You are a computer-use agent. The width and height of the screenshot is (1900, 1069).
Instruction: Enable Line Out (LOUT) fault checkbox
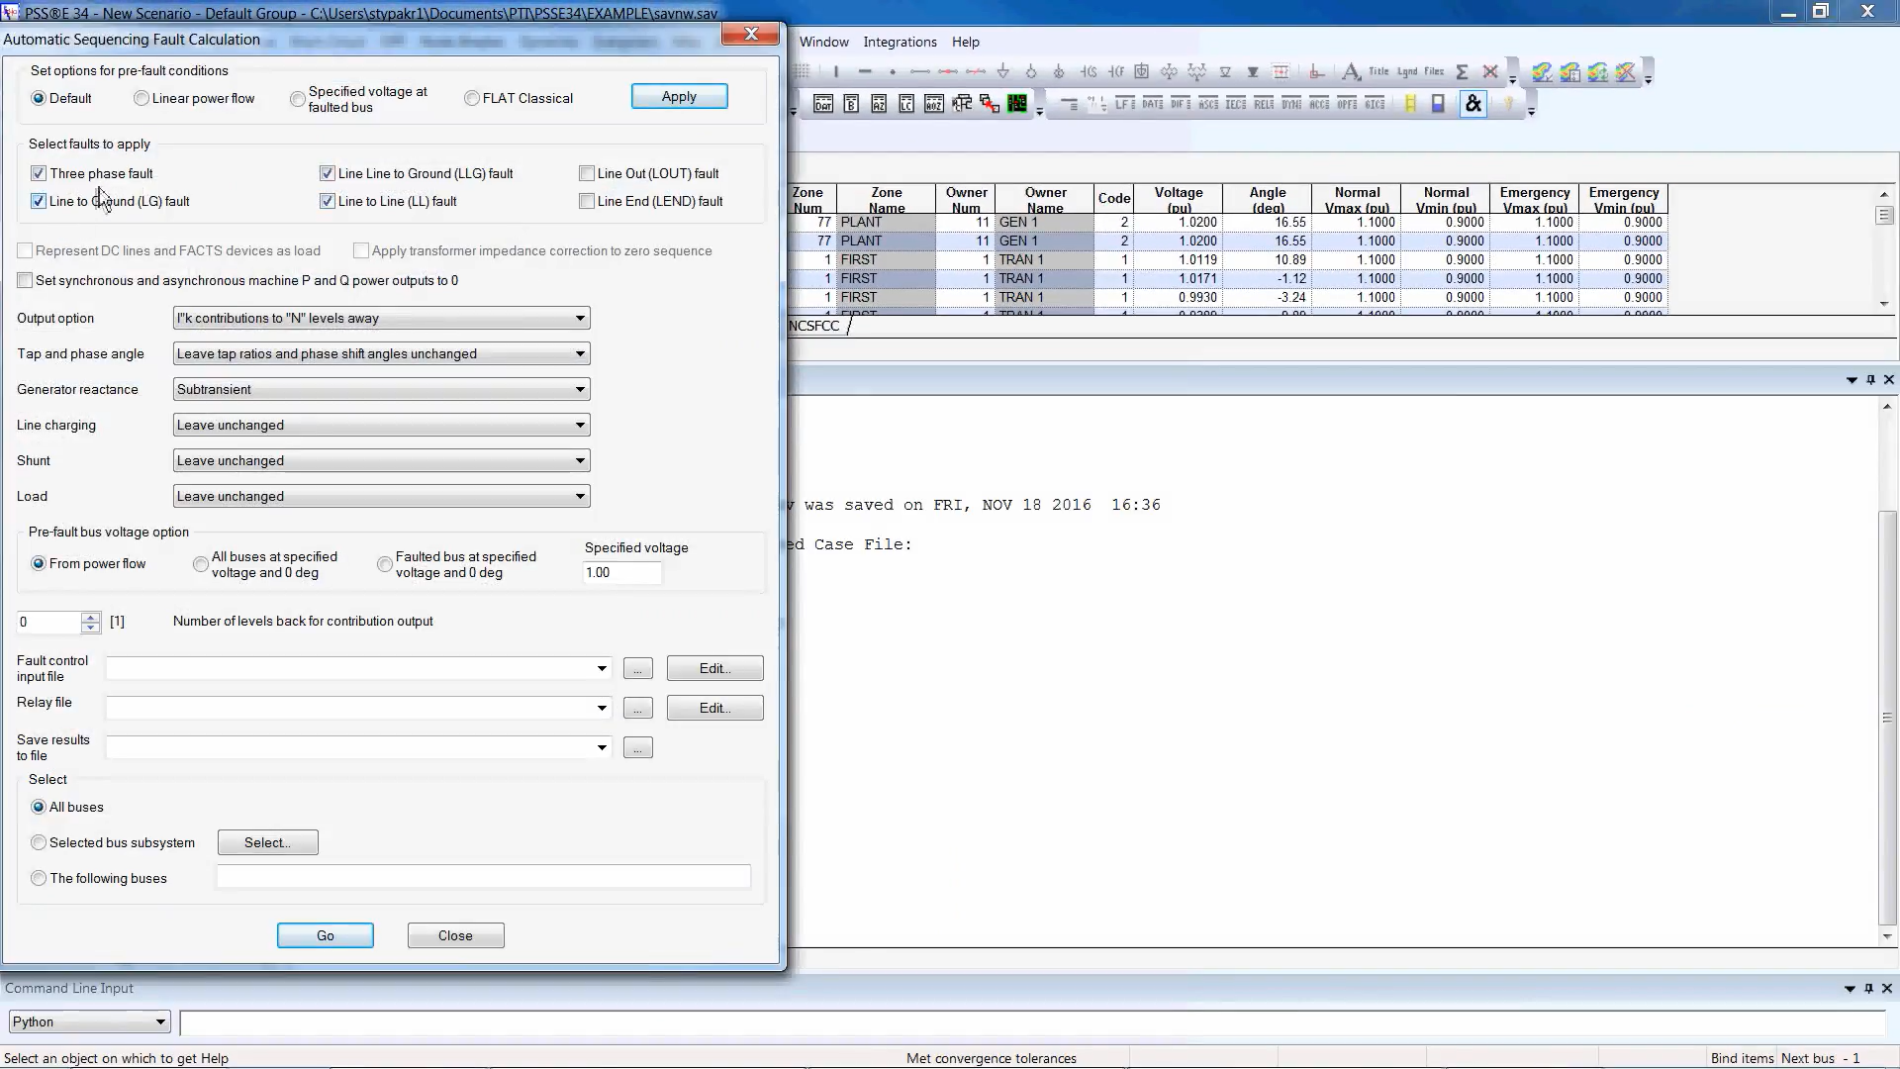587,173
